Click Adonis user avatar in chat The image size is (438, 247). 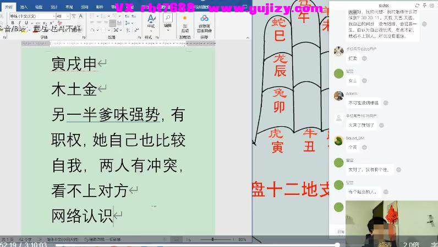coord(338,95)
